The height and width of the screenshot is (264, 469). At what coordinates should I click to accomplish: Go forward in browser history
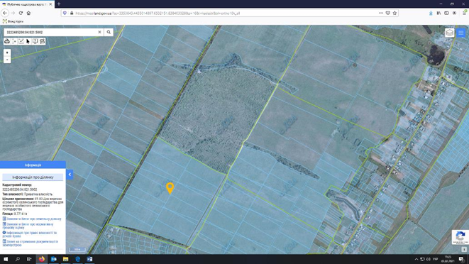13,13
